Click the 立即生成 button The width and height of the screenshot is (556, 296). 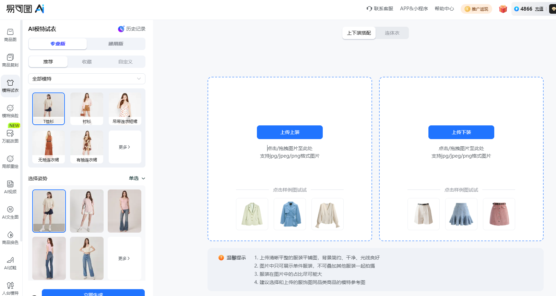(x=93, y=293)
